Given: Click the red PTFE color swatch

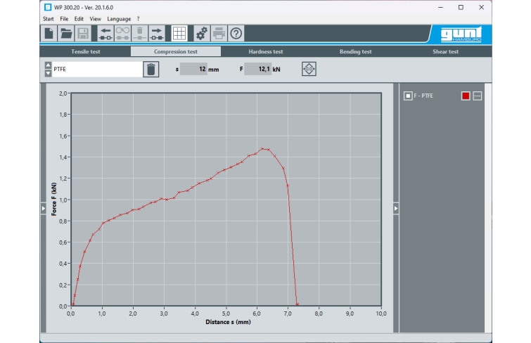Looking at the screenshot, I should click(x=466, y=96).
